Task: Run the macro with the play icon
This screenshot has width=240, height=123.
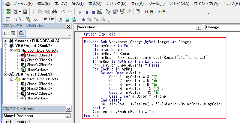Action: (80, 12)
